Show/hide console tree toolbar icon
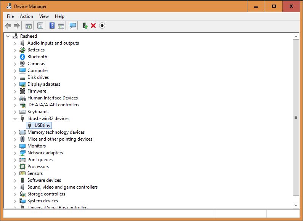Viewport: 303px width, 221px height. click(29, 26)
